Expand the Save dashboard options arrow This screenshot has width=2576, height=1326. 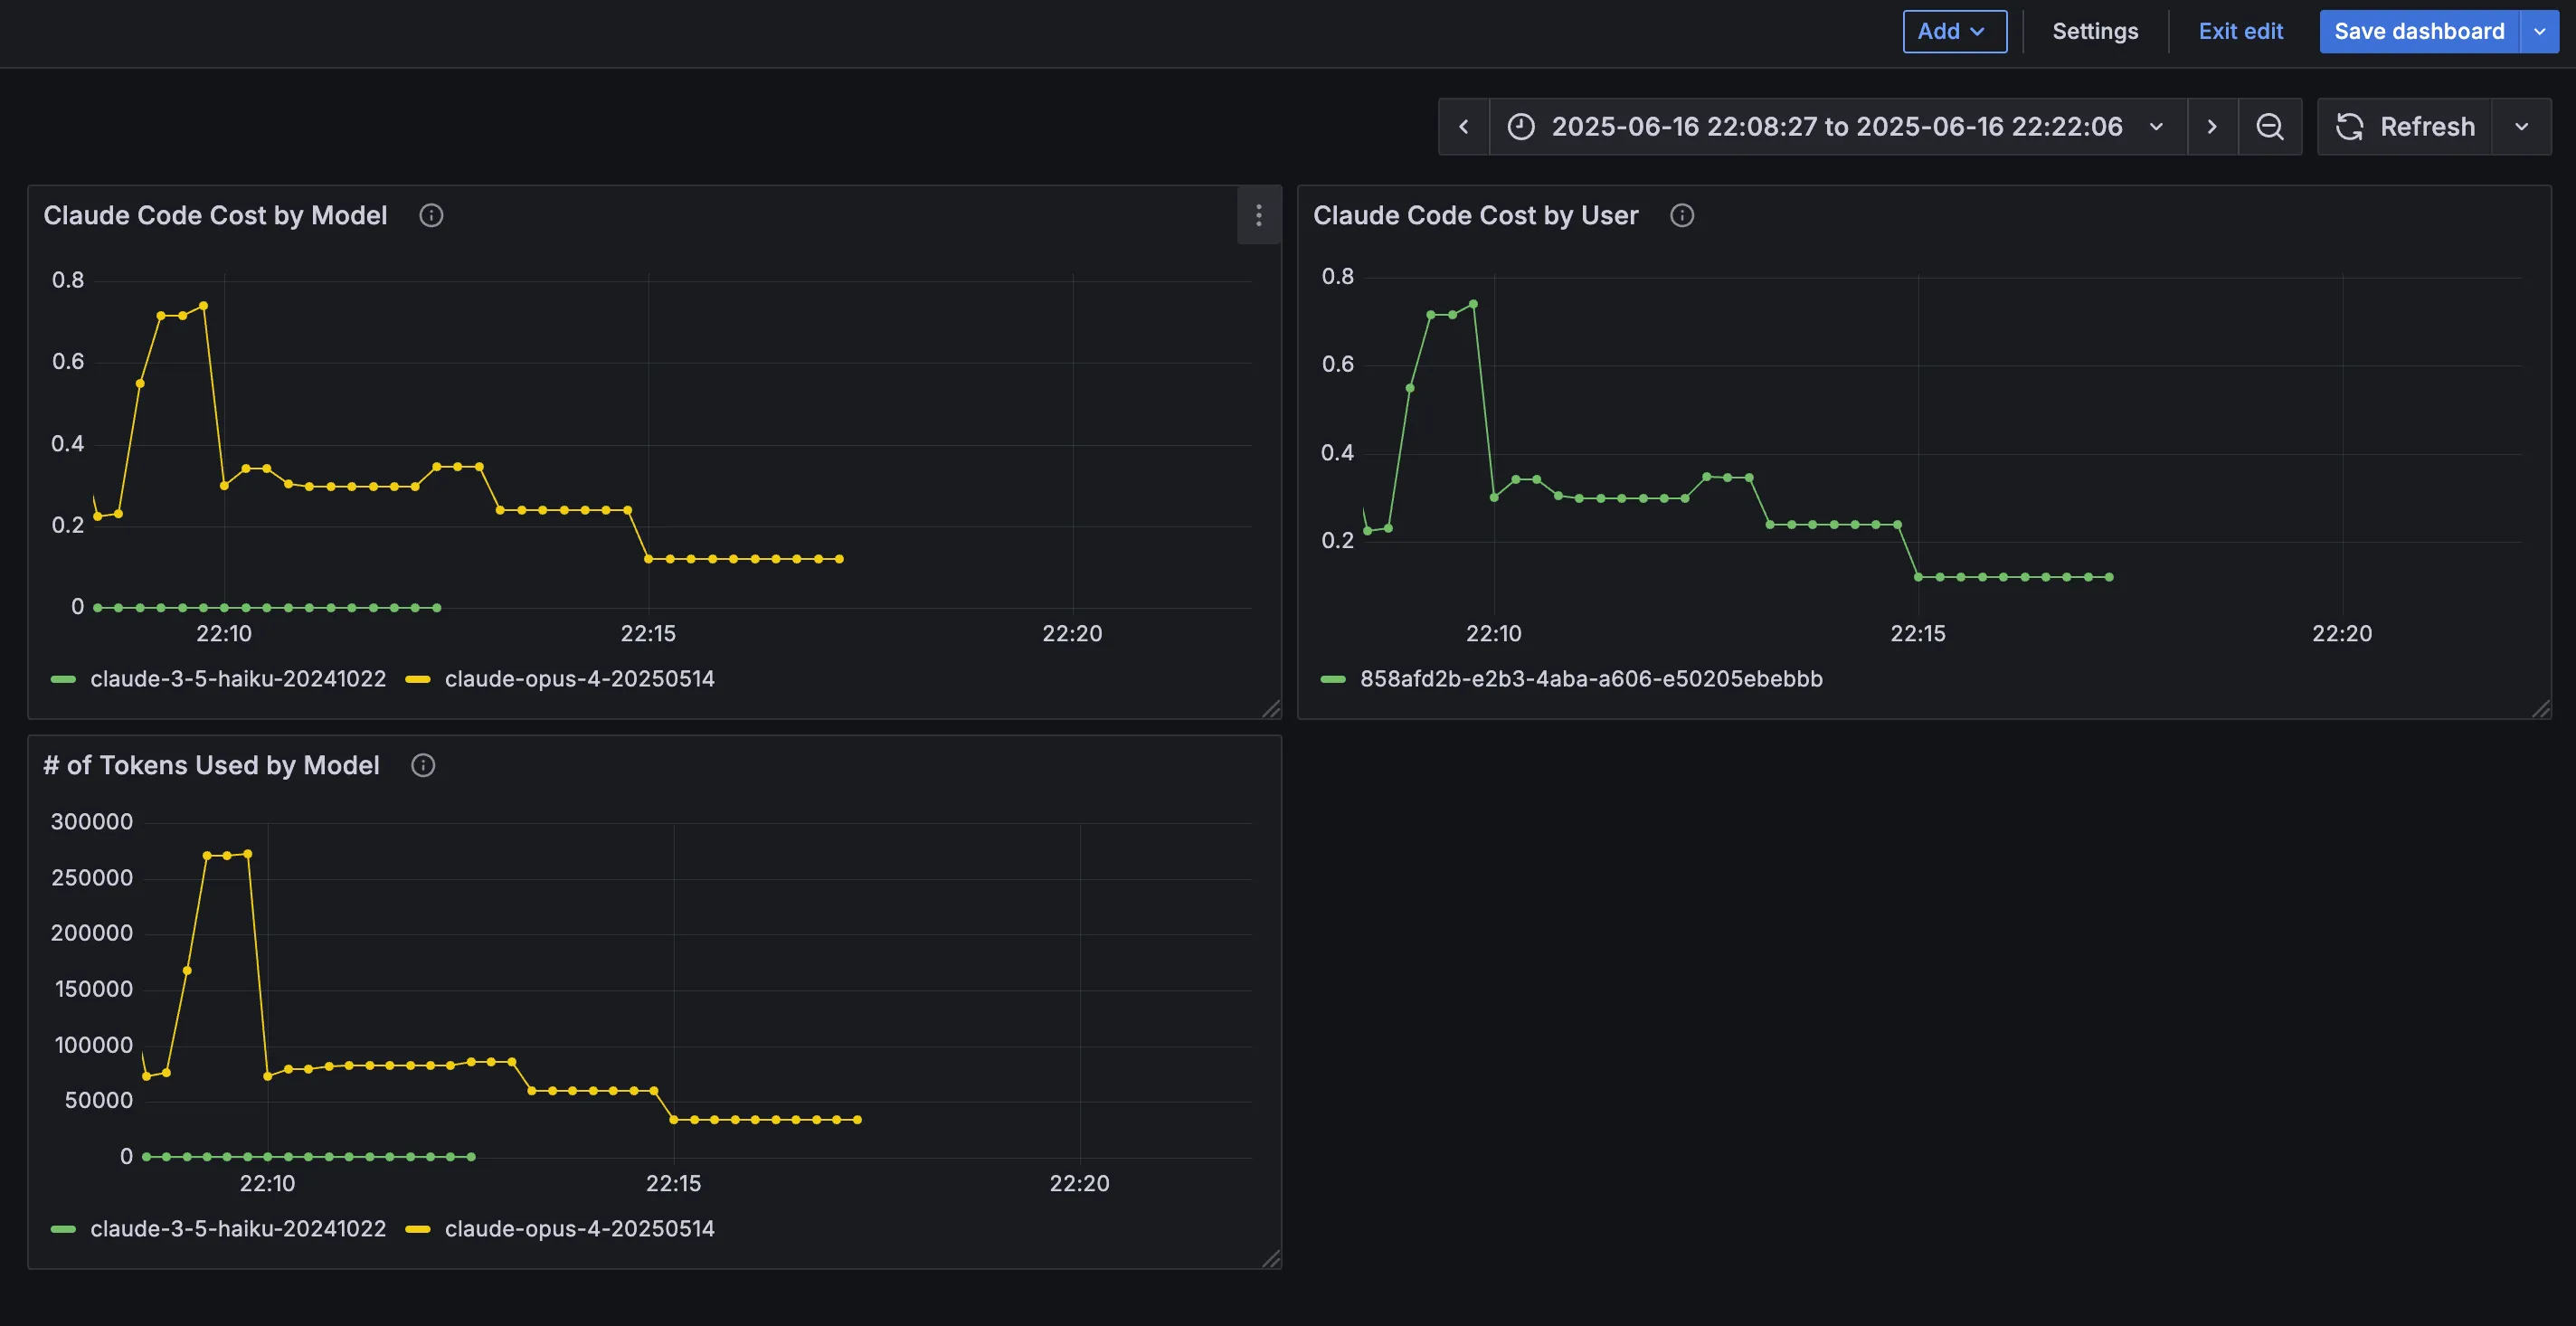2539,31
